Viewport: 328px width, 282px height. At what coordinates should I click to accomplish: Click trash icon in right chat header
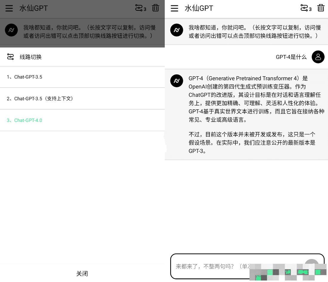point(321,8)
